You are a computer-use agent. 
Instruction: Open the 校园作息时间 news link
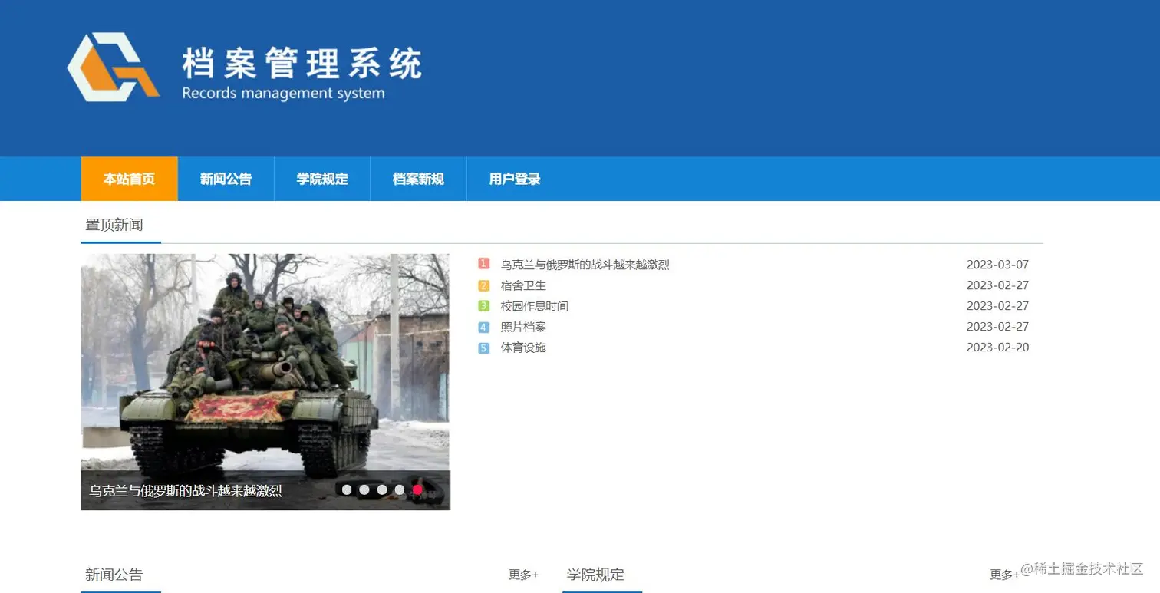coord(535,306)
